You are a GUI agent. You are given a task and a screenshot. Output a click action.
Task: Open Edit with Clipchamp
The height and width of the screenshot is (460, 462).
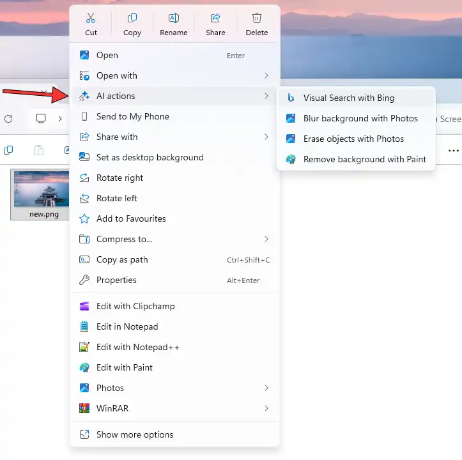tap(135, 306)
